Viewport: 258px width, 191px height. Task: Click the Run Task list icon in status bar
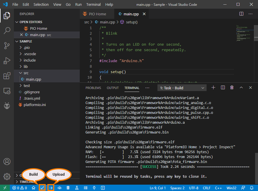tap(86, 188)
